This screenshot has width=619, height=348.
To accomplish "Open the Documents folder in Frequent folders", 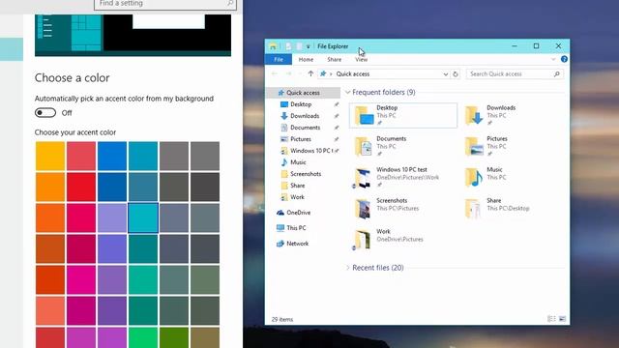I will (x=403, y=146).
